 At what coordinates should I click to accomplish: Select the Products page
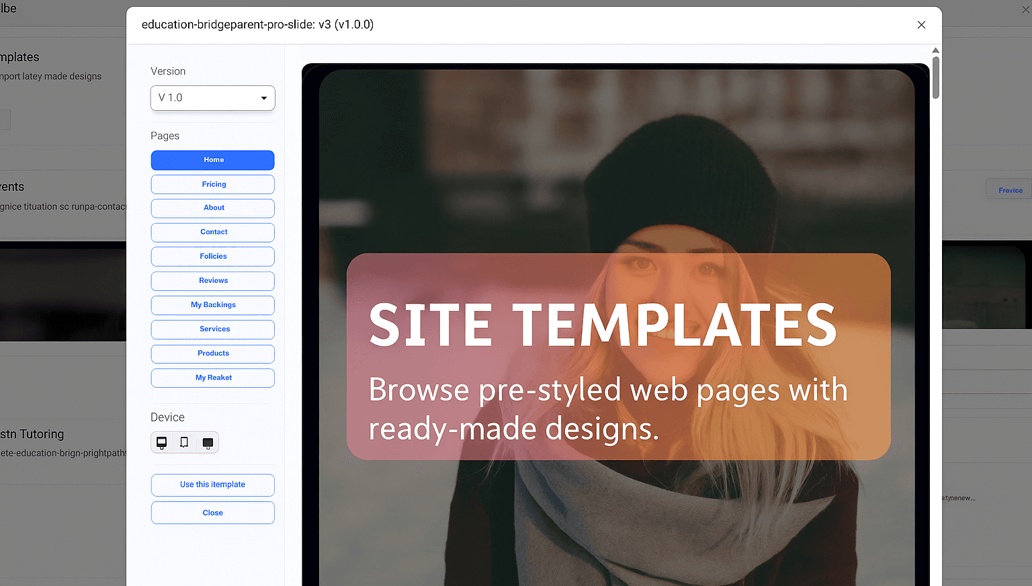(x=213, y=353)
